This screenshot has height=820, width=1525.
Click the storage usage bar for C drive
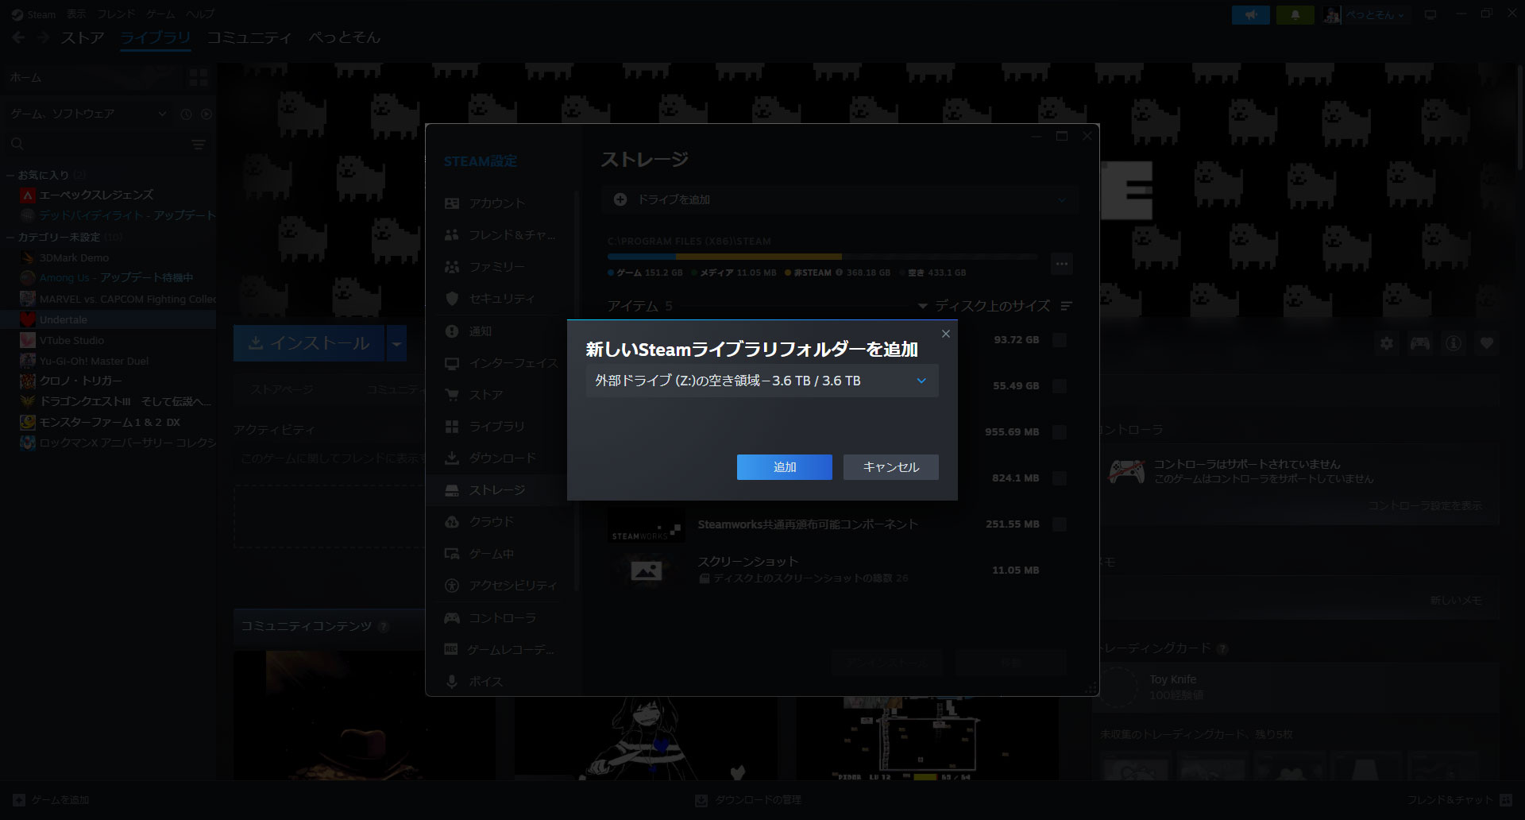tap(822, 257)
